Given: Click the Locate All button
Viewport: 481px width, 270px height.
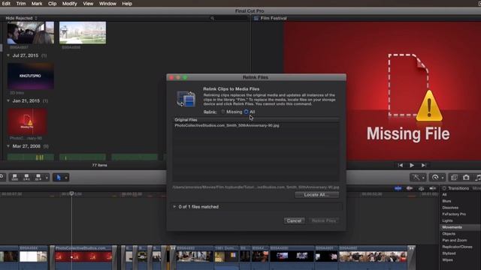Looking at the screenshot, I should coord(317,195).
